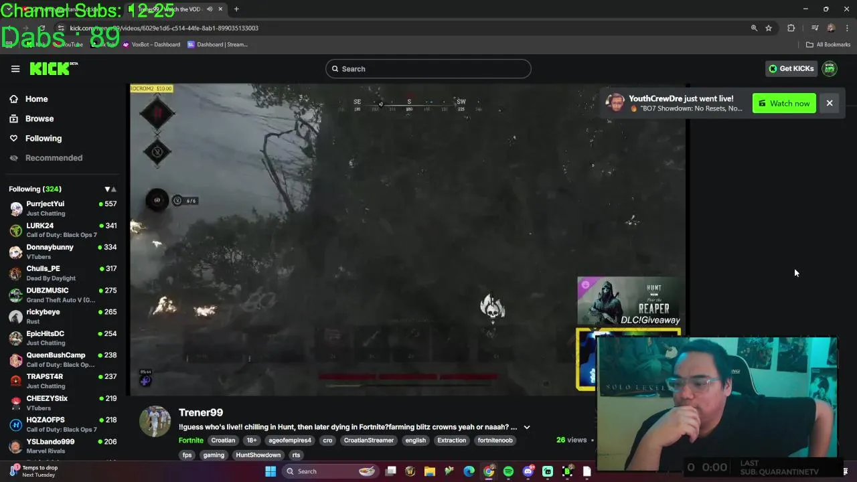This screenshot has width=857, height=482.
Task: Open the Fortnite category link
Action: [191, 440]
